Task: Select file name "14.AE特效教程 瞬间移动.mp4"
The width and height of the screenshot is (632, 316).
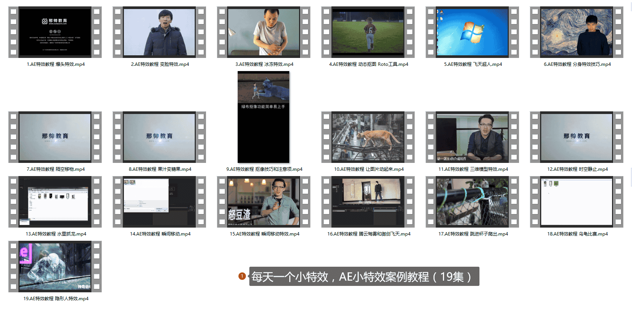Action: click(160, 234)
